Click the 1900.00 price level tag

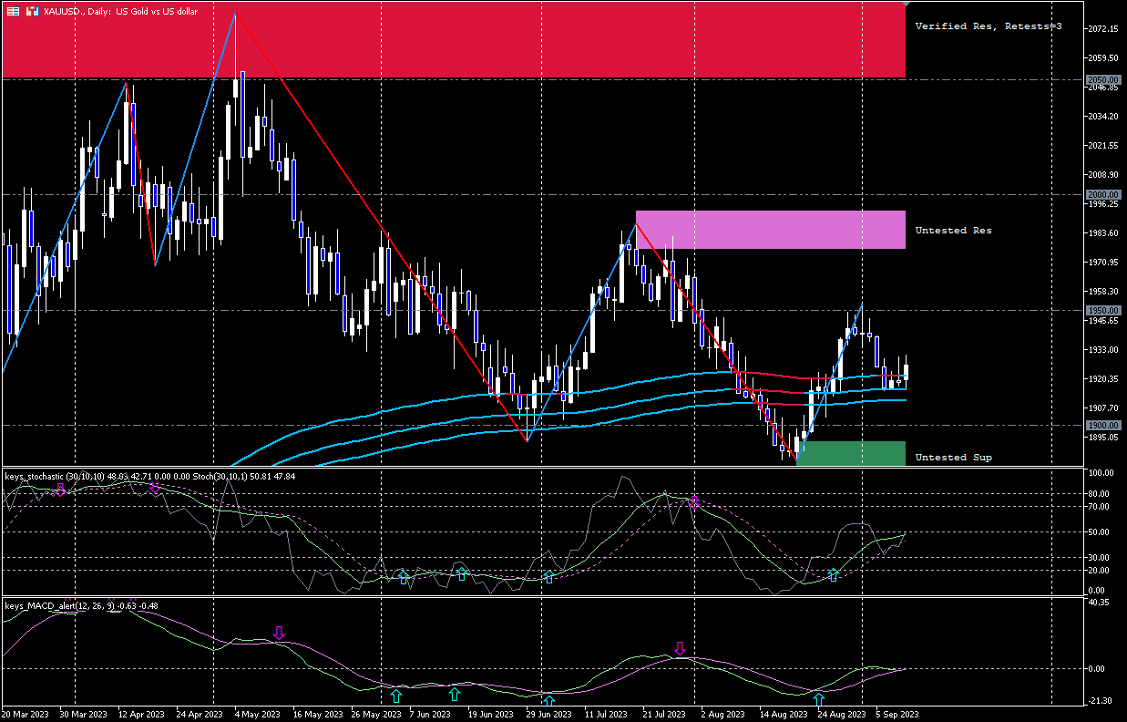pyautogui.click(x=1103, y=425)
